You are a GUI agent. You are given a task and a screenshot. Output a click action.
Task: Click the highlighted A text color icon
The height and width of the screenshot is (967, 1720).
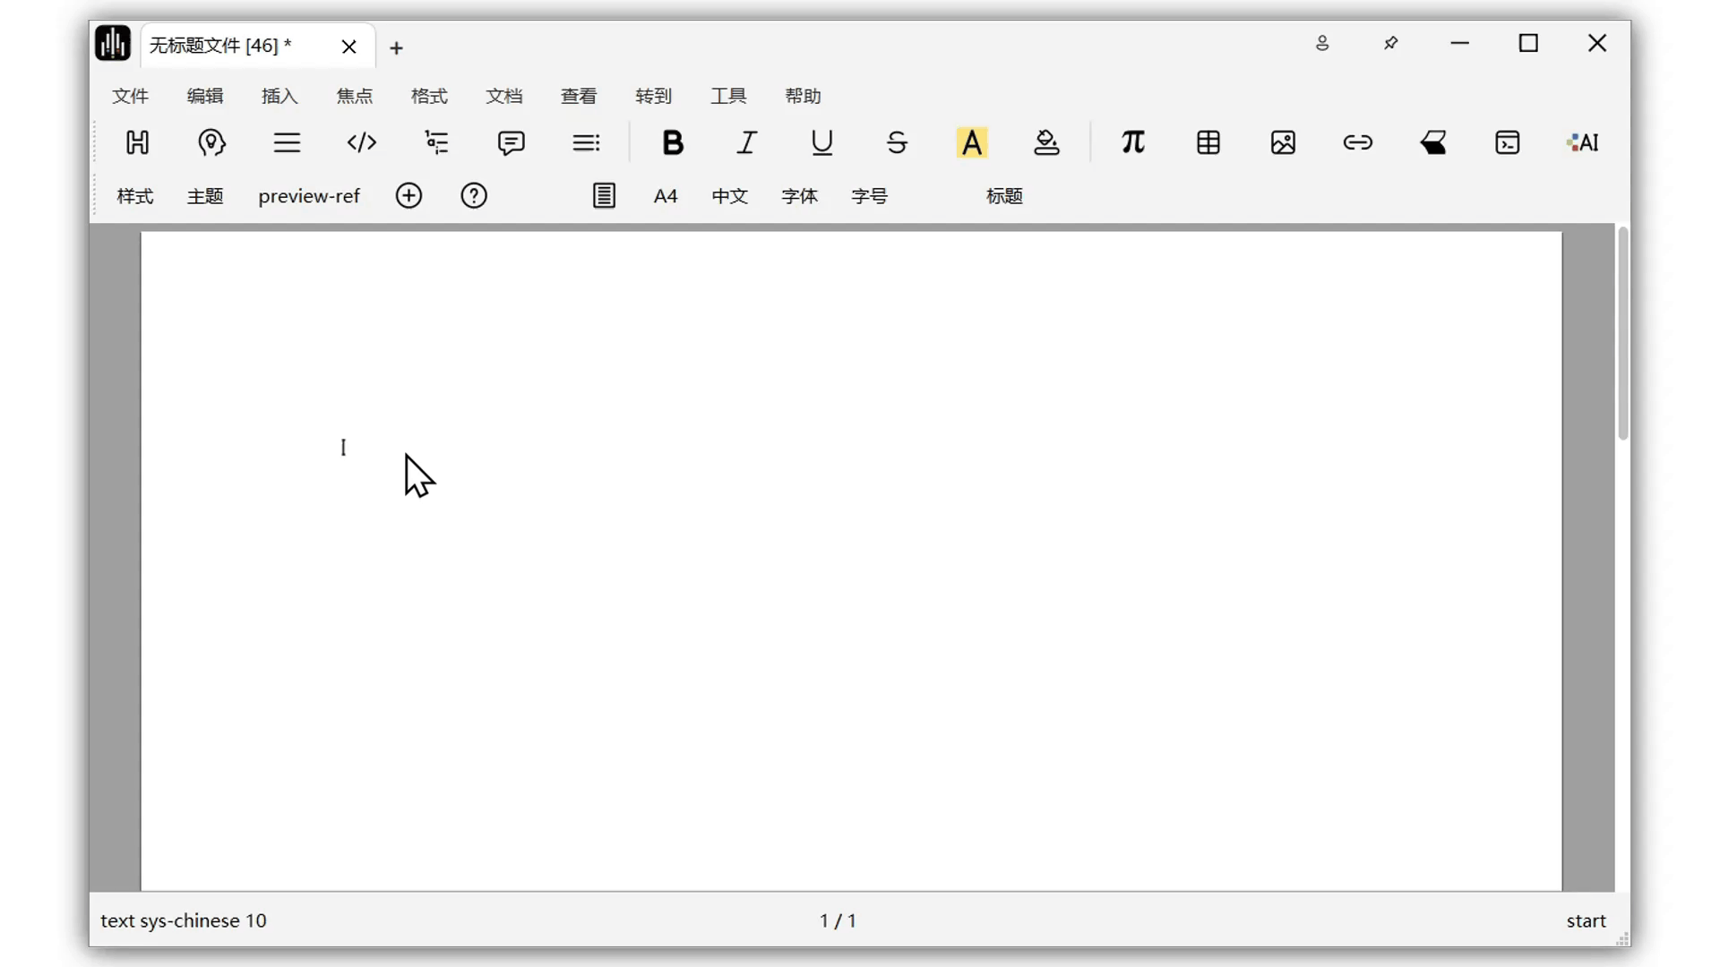click(971, 142)
